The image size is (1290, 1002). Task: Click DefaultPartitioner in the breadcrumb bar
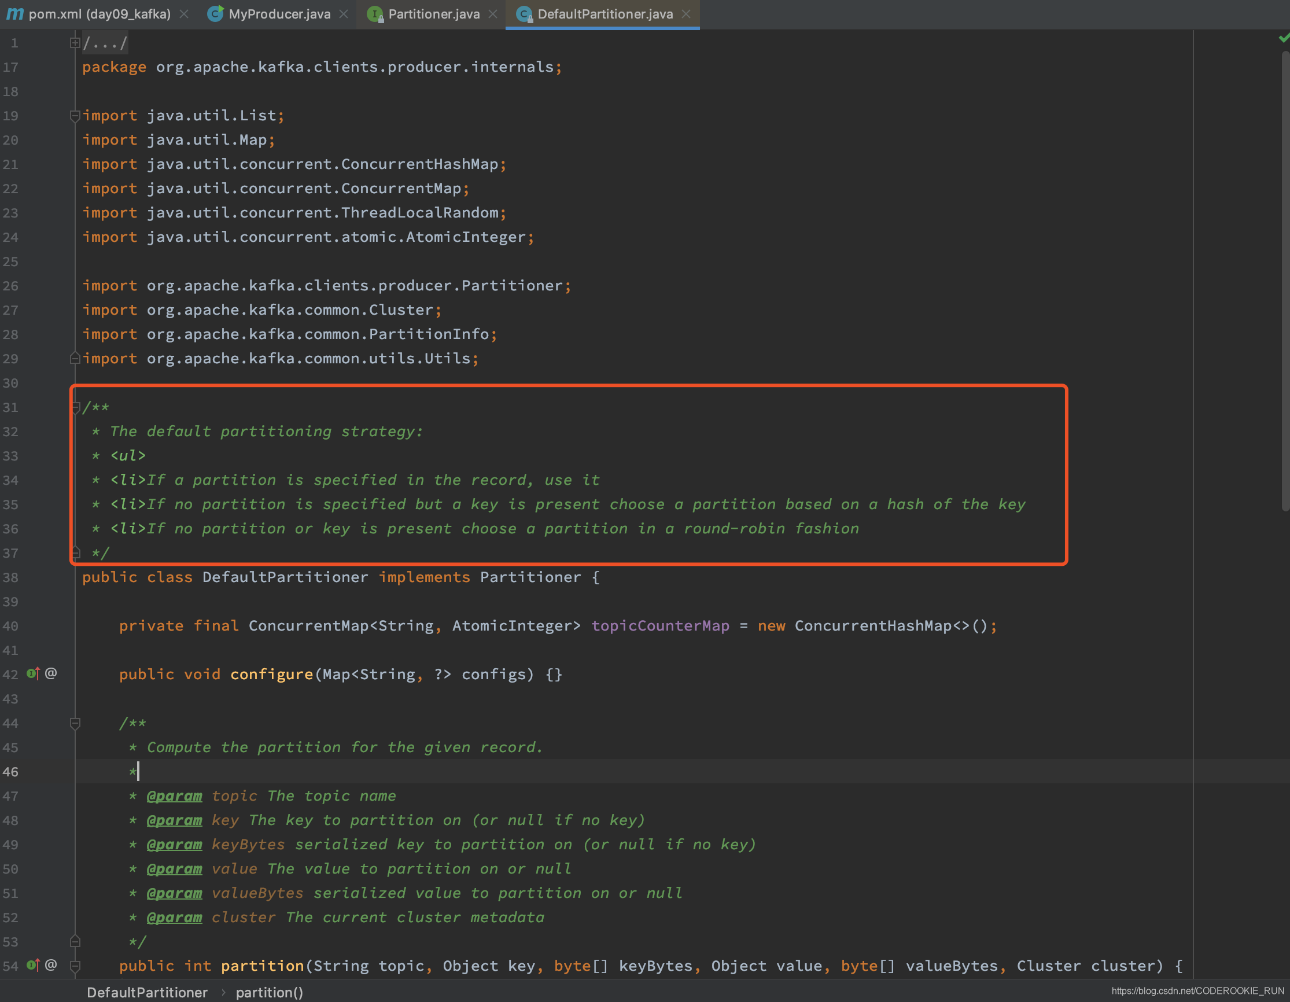[147, 992]
